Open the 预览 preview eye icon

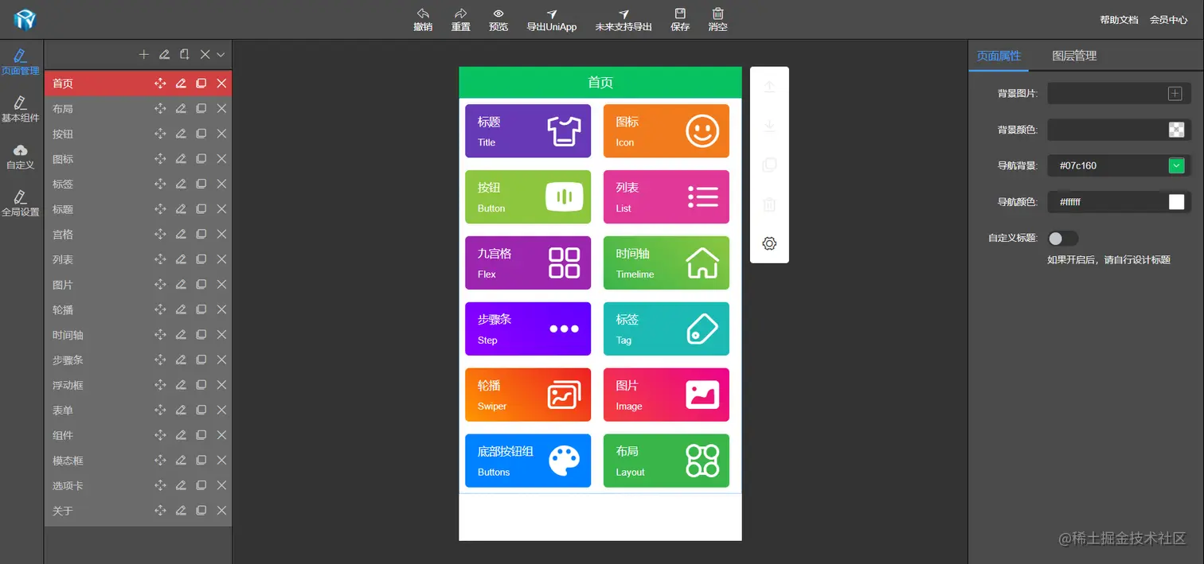[498, 14]
